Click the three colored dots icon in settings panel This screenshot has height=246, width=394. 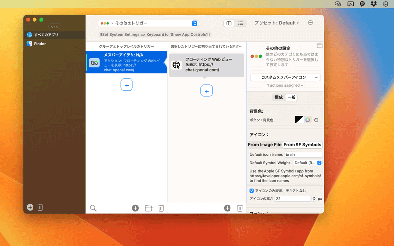coord(256,56)
